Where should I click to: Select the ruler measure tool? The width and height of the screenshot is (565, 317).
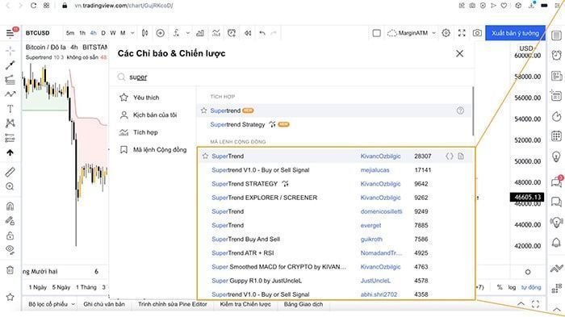pos(10,172)
